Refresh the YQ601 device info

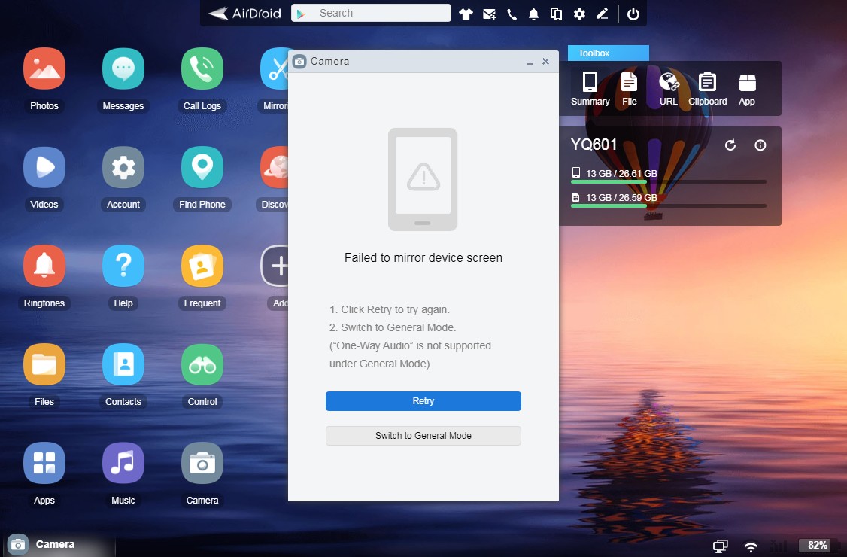coord(730,145)
